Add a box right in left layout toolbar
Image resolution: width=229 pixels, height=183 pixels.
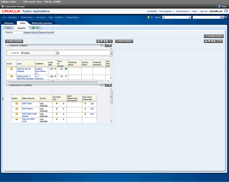[x=107, y=41]
